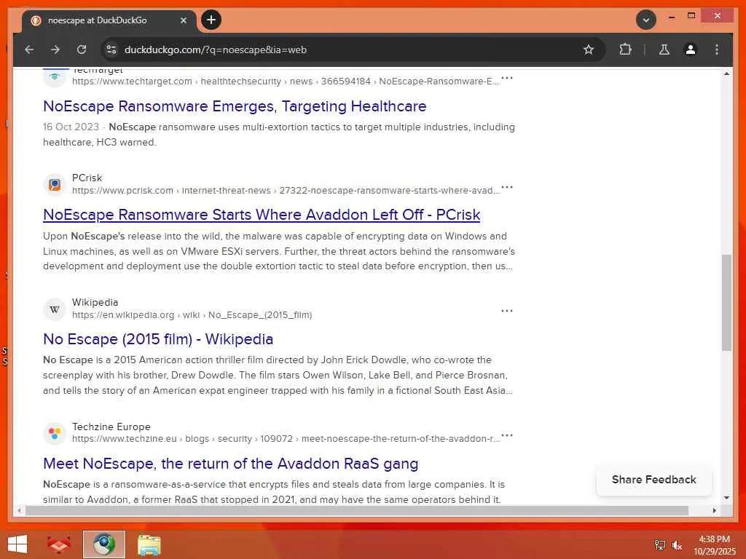
Task: Open the Extensions puzzle icon
Action: tap(625, 49)
